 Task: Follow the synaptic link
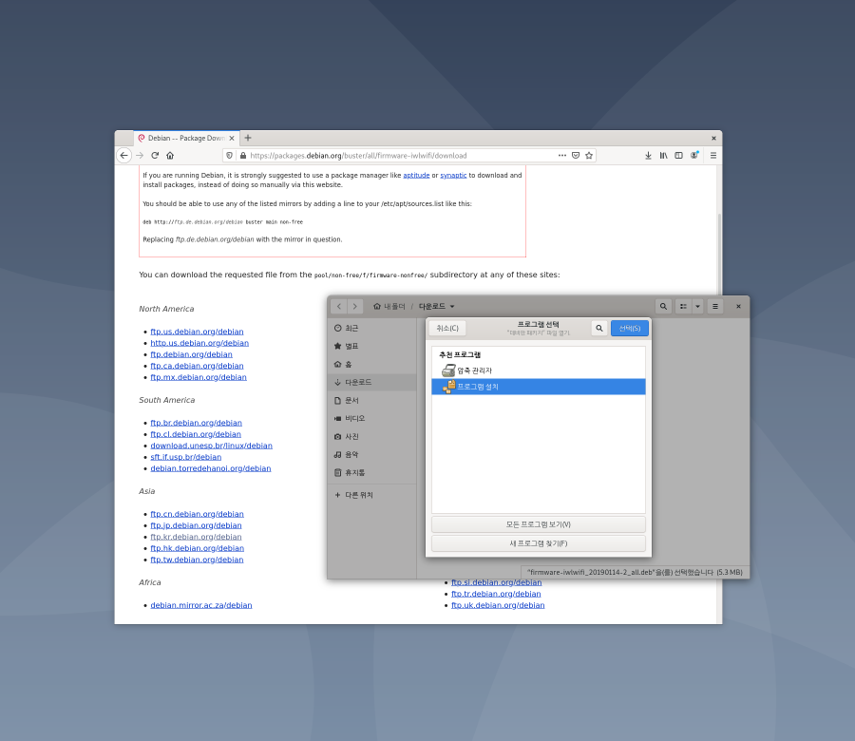point(453,175)
